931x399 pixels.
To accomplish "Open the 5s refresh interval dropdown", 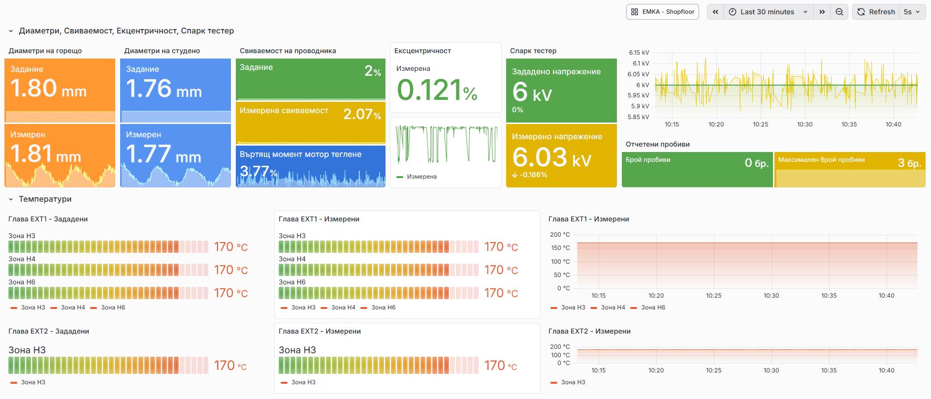I will click(x=912, y=12).
